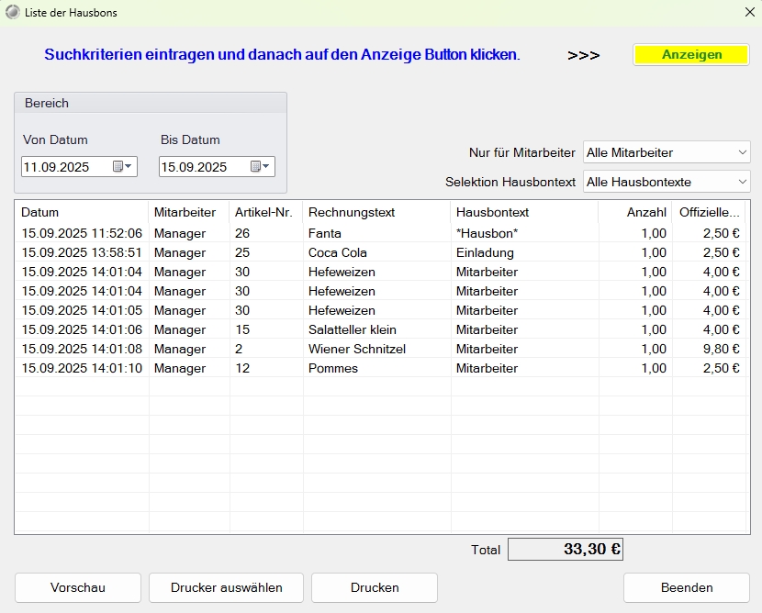
Task: Click the date 15.09.2025 14:01:05
Action: (x=82, y=310)
